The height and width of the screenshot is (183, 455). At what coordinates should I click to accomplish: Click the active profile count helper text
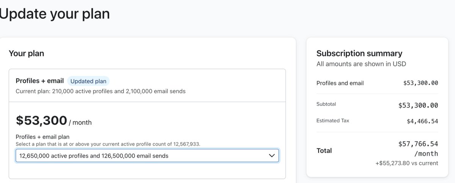(108, 144)
